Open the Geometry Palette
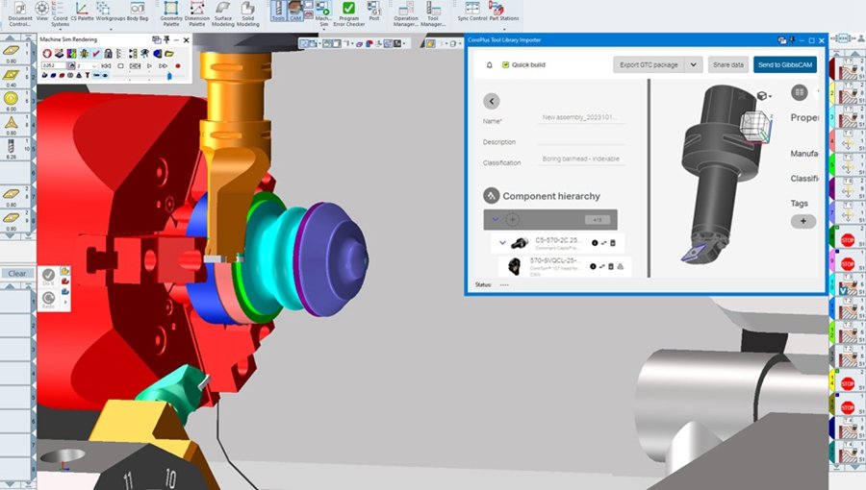The width and height of the screenshot is (866, 490). 171,13
